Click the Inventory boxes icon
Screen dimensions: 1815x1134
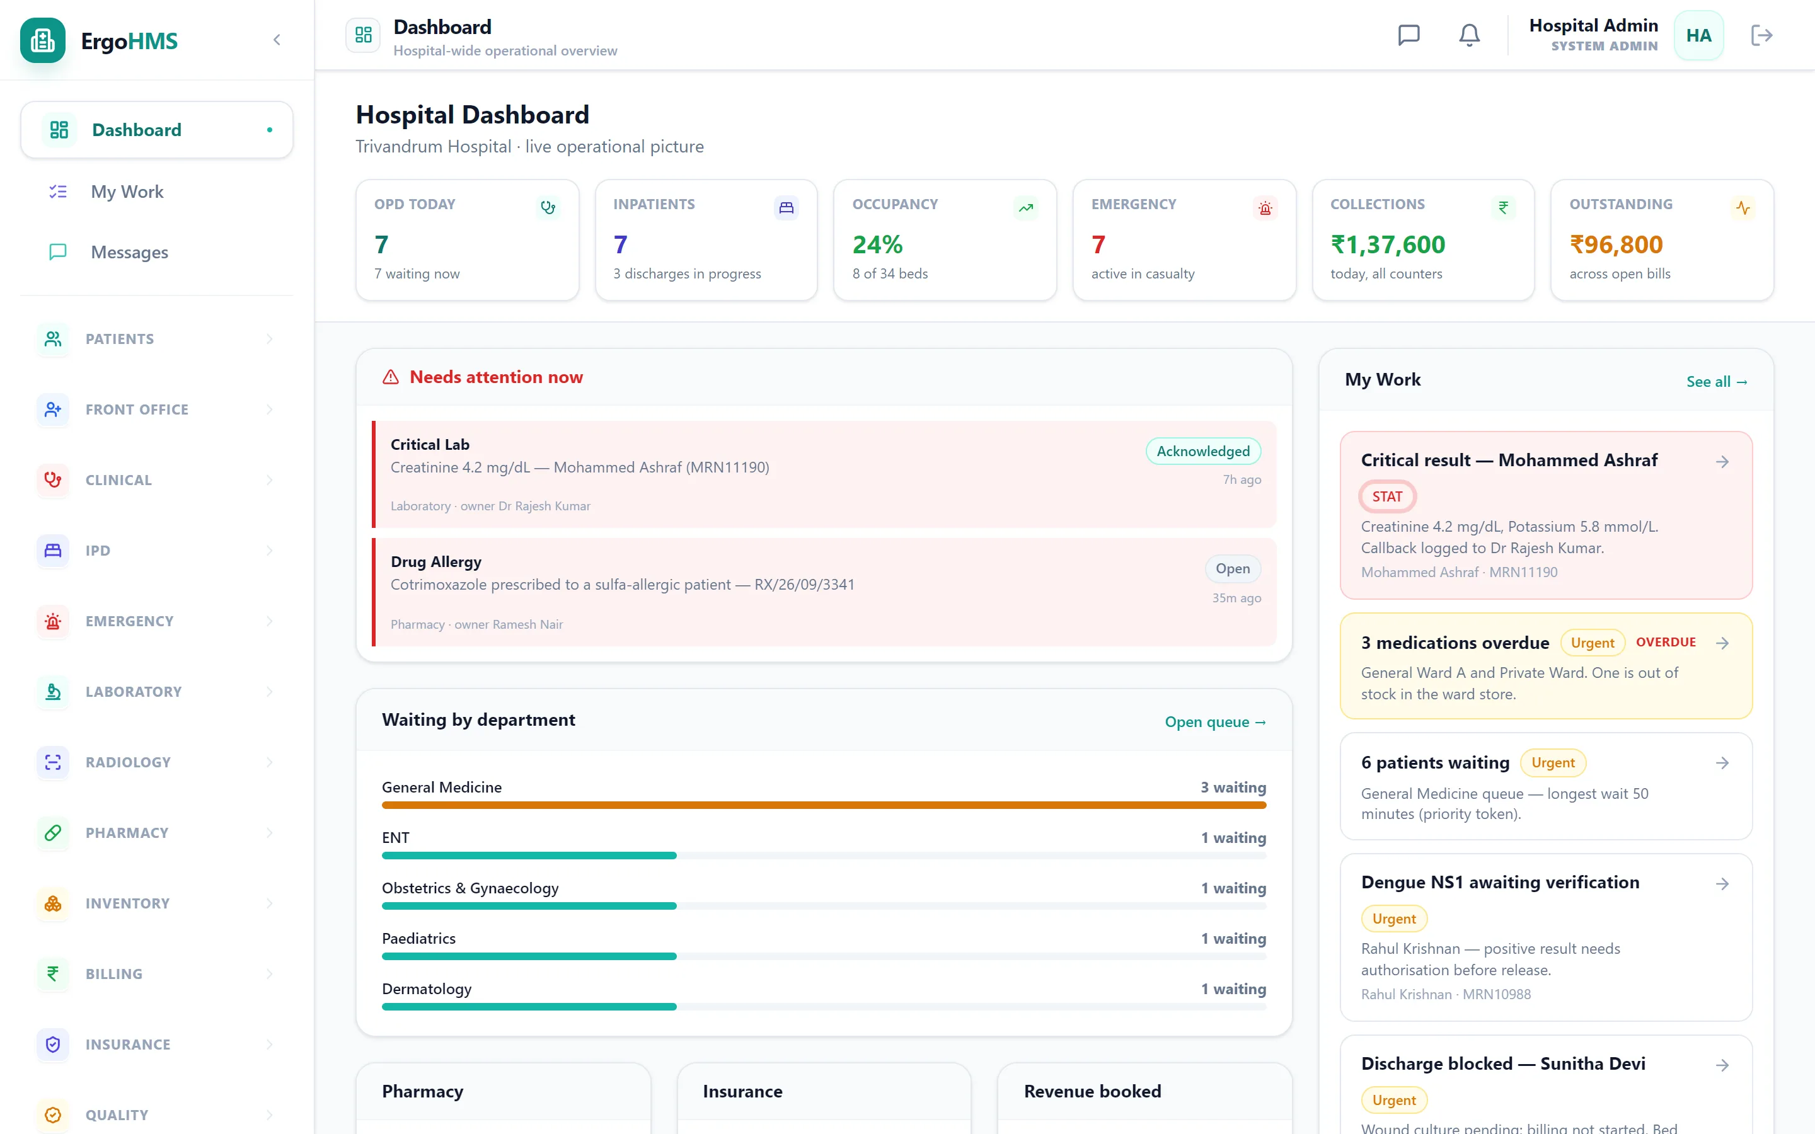pos(53,903)
